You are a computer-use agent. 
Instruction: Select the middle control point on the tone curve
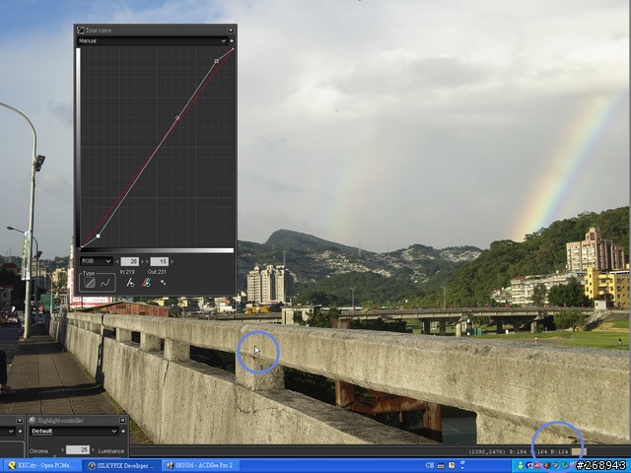(x=177, y=118)
